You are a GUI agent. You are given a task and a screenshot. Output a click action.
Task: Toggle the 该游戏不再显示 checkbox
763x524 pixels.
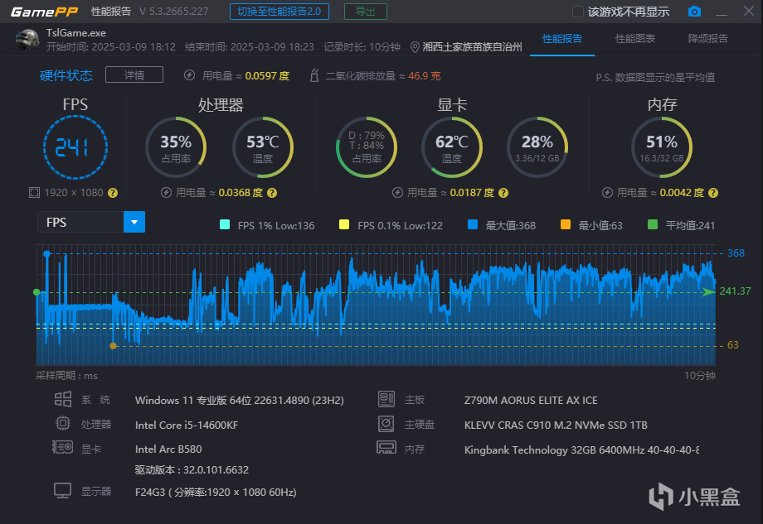click(577, 12)
